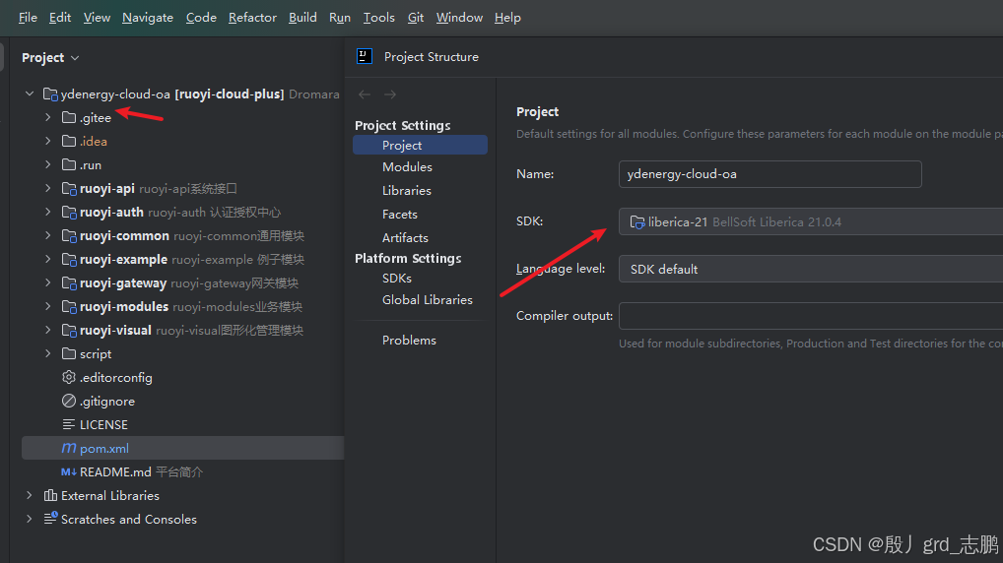Screen dimensions: 1003x563
Task: Click the Compiler output input field
Action: pos(811,316)
